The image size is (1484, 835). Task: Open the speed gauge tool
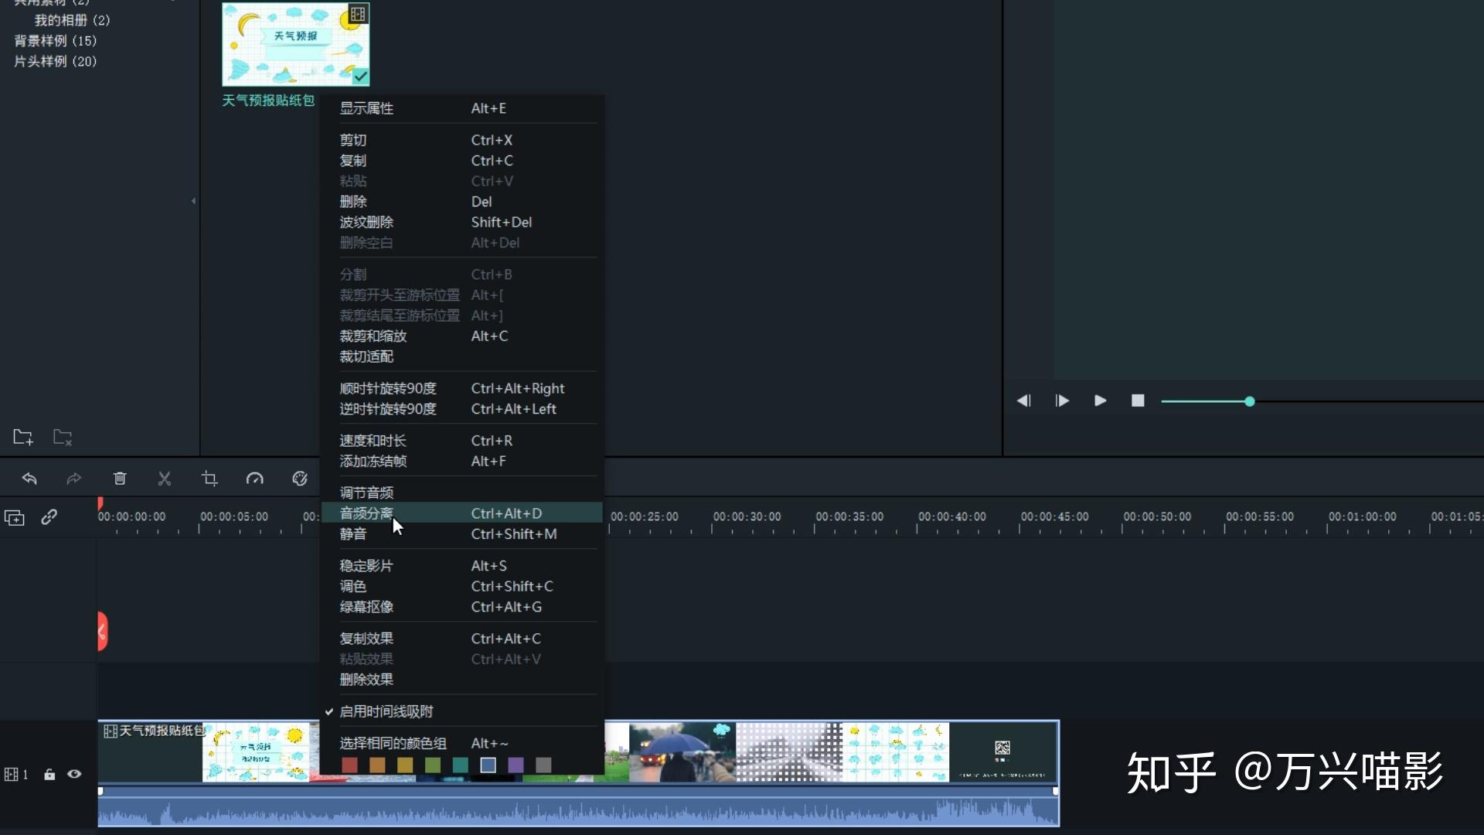[x=254, y=479]
